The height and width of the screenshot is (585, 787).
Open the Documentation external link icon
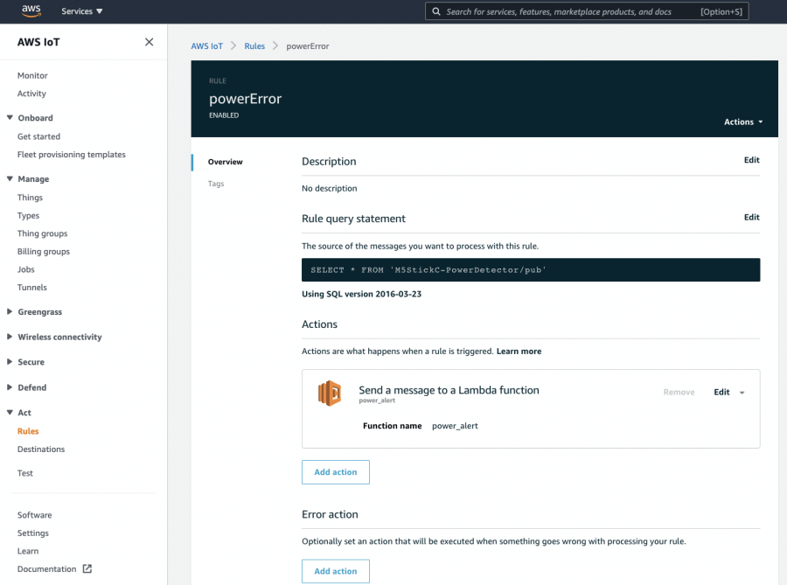[87, 568]
